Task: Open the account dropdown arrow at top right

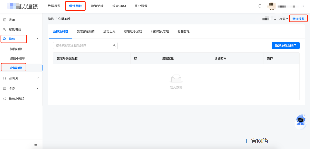Action: click(x=303, y=6)
